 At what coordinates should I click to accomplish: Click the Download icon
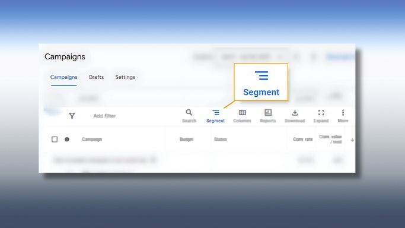pyautogui.click(x=295, y=113)
